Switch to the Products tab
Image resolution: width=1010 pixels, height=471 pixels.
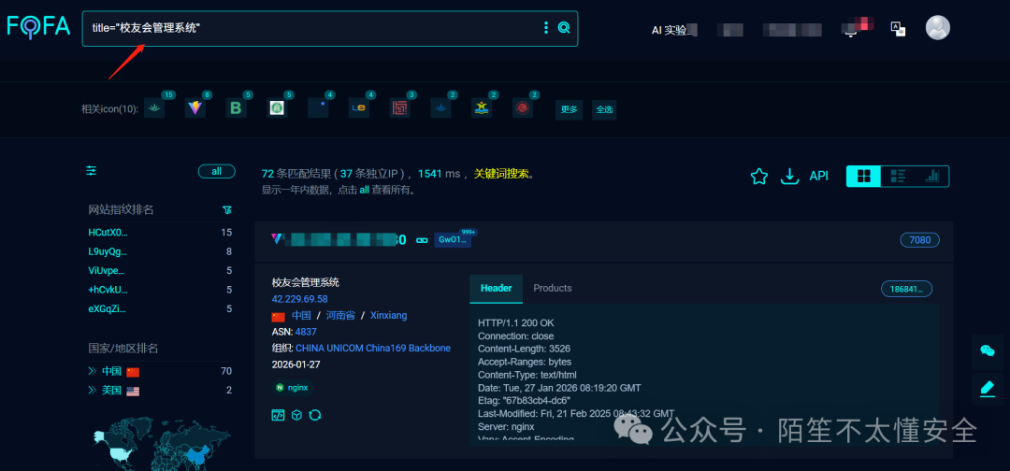click(553, 288)
